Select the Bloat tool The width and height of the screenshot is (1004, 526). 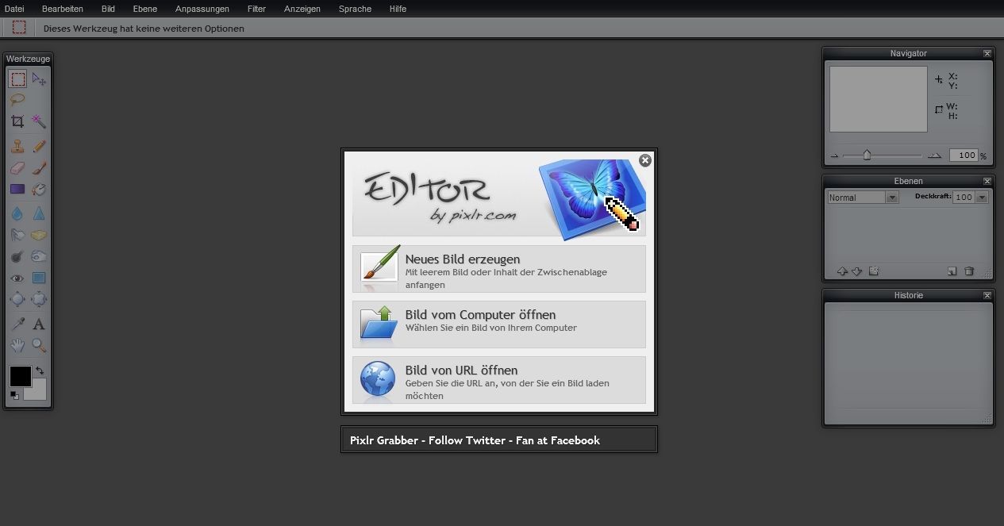[x=17, y=299]
